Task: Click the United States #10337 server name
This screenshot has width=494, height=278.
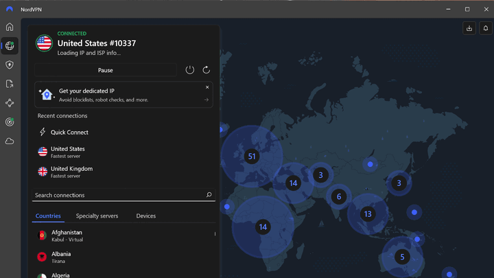Action: coord(97,43)
